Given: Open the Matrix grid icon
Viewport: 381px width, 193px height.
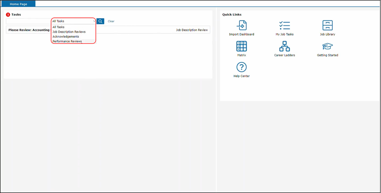Looking at the screenshot, I should 242,46.
